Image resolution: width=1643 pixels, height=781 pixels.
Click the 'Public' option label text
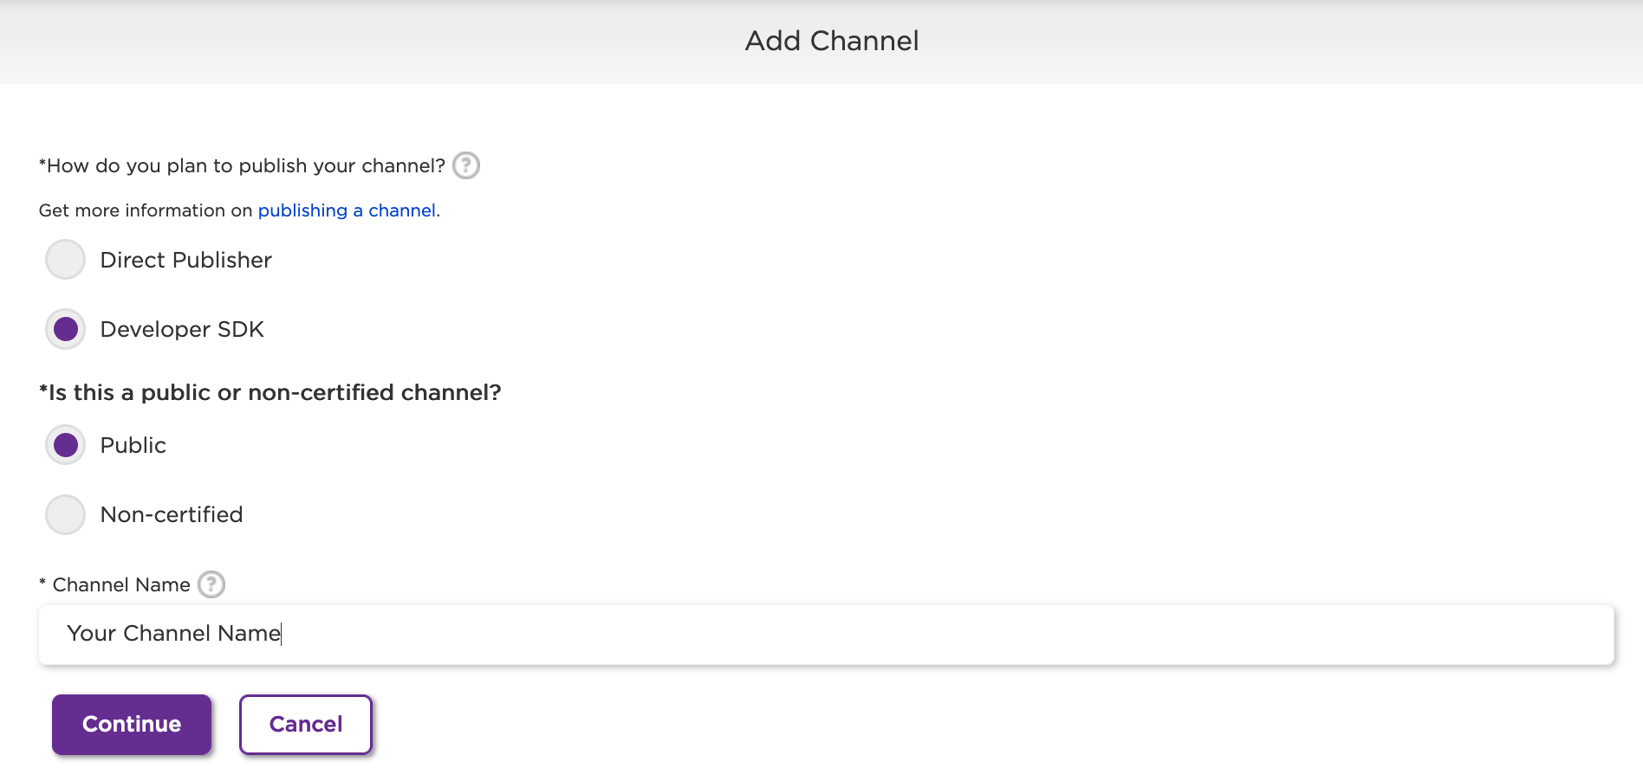(133, 445)
